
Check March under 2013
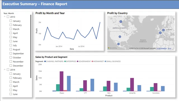(x=11, y=29)
